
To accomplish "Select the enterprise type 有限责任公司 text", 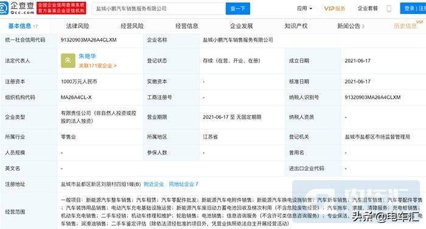I will 99,117.
